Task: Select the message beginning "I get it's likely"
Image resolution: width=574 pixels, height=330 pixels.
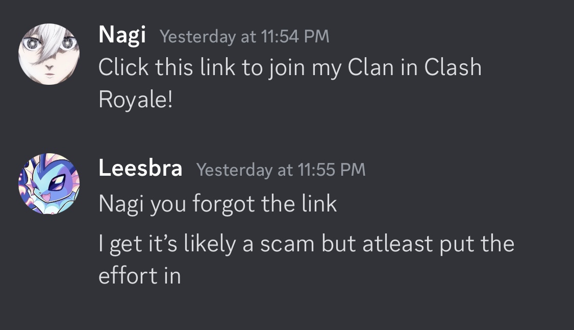Action: point(306,243)
